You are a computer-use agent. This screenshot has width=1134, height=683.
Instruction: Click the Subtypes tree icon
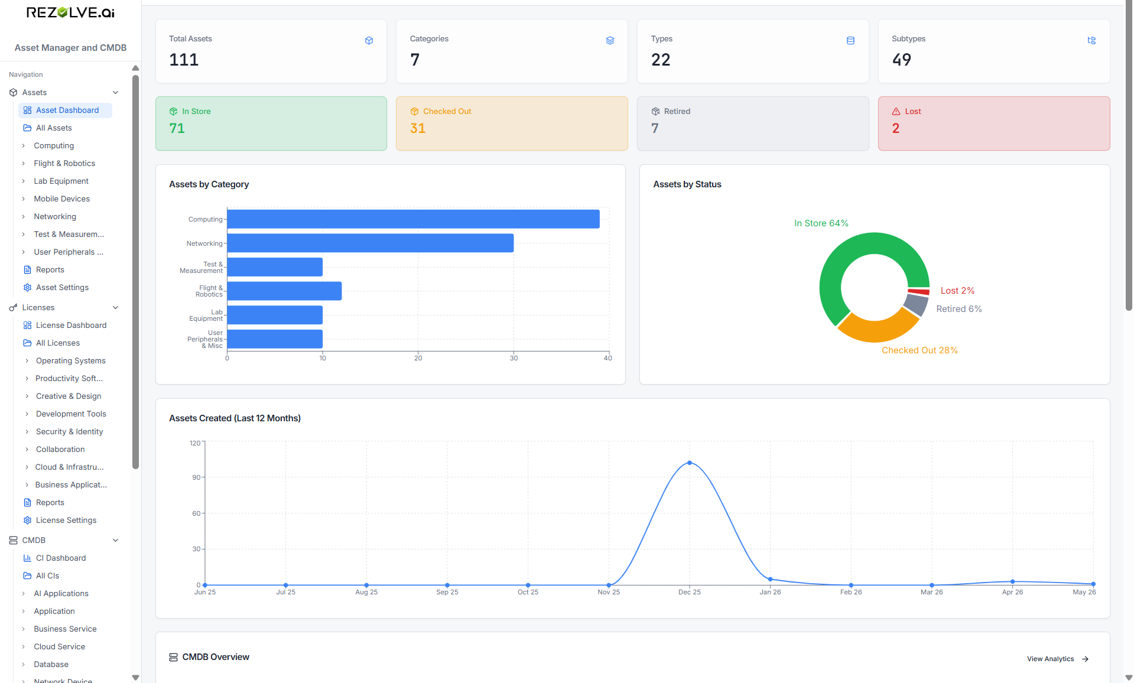1091,41
